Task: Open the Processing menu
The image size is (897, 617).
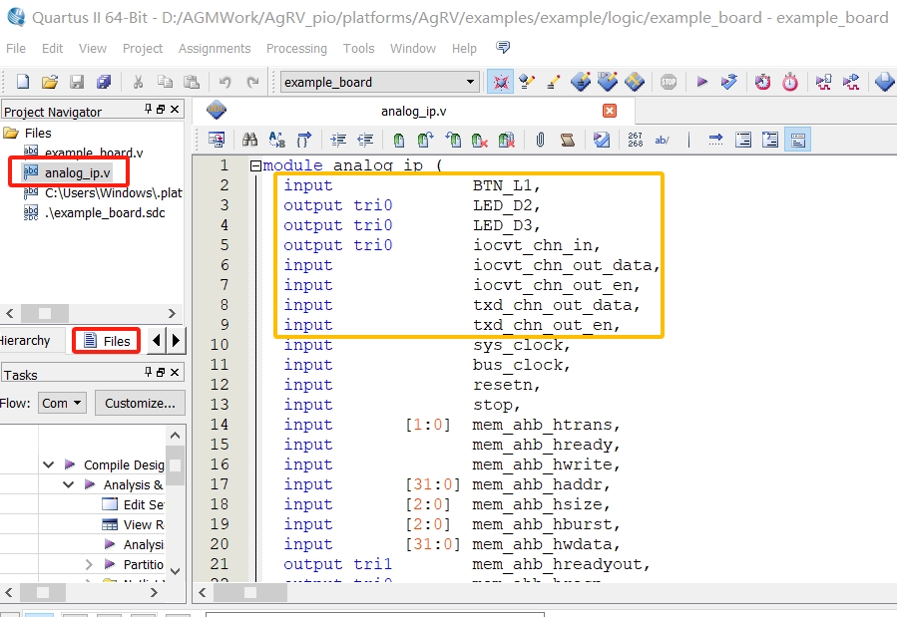Action: [x=296, y=49]
